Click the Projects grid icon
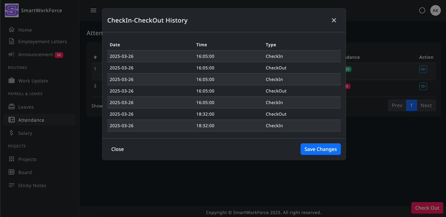This screenshot has width=446, height=217. coord(11,159)
